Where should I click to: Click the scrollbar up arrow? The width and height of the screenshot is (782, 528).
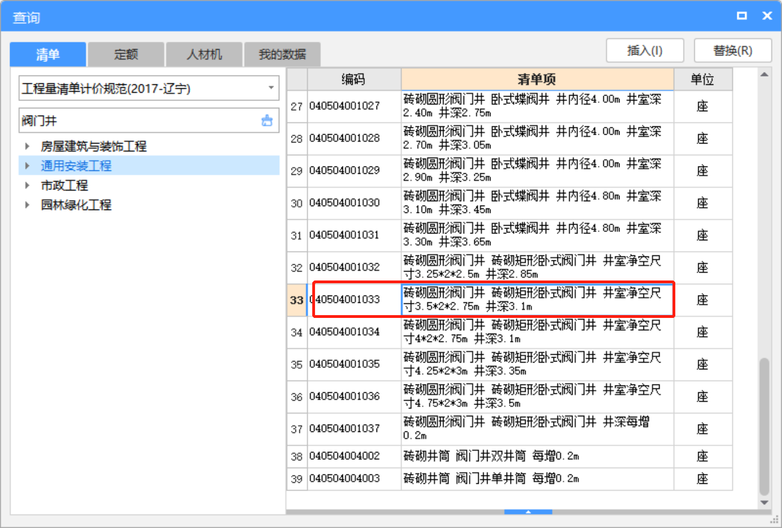(764, 75)
